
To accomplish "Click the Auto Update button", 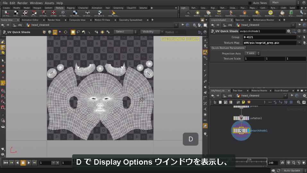I will pos(292,170).
